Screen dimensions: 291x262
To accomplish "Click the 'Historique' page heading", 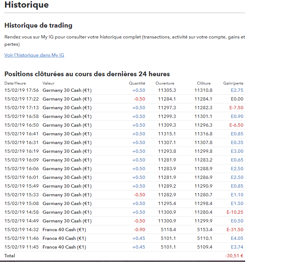I will 27,5.
